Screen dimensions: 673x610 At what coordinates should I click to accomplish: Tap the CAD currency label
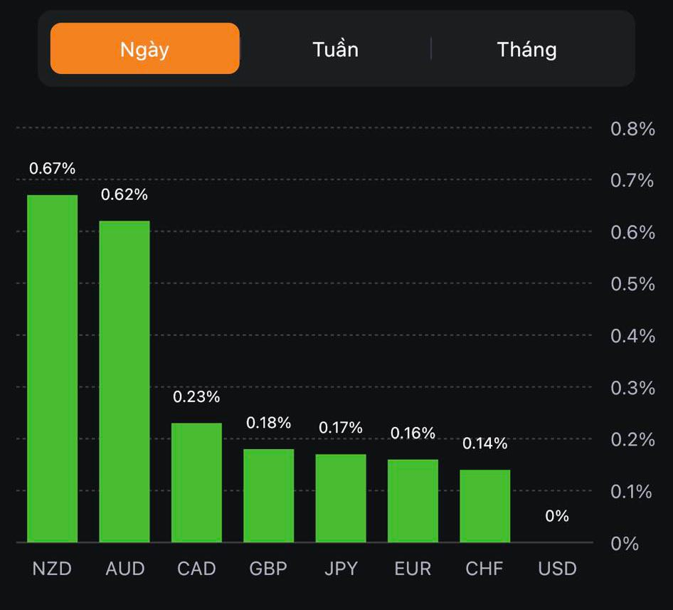[196, 569]
